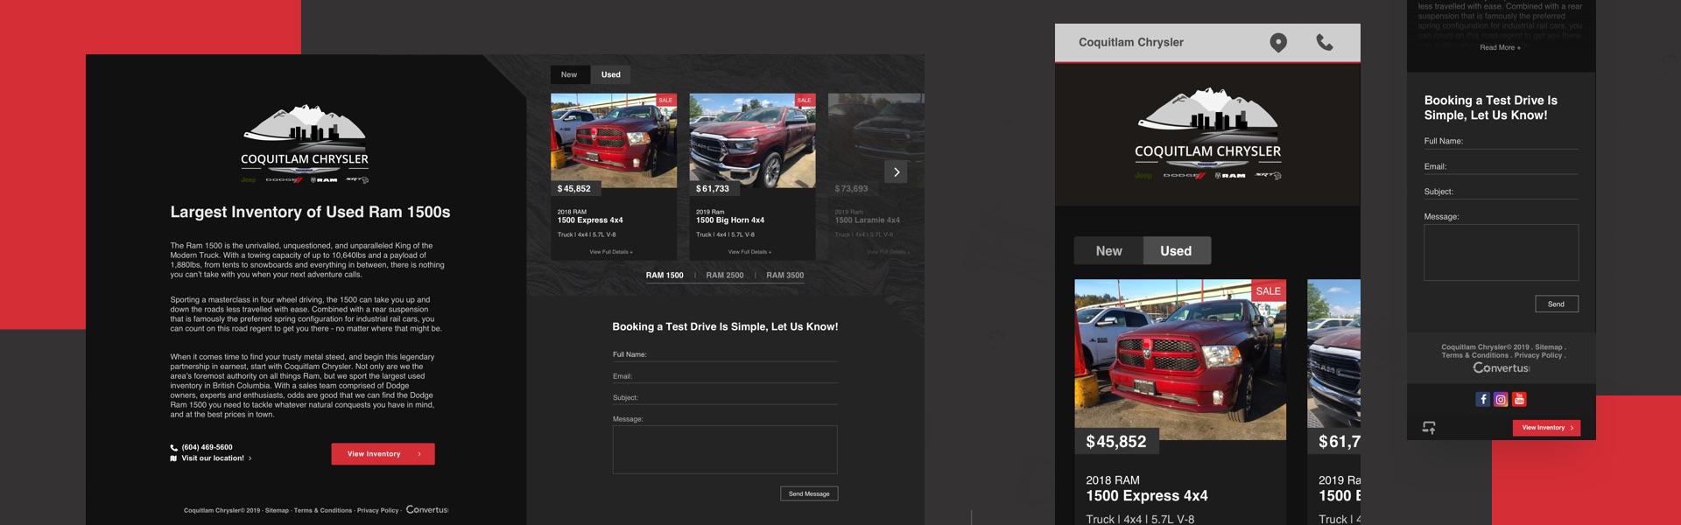Click the faded 2019 Ram 1500 Laramie 4x4 card
The height and width of the screenshot is (525, 1681).
876,177
